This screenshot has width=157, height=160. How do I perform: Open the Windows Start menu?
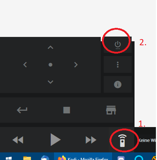9,159
